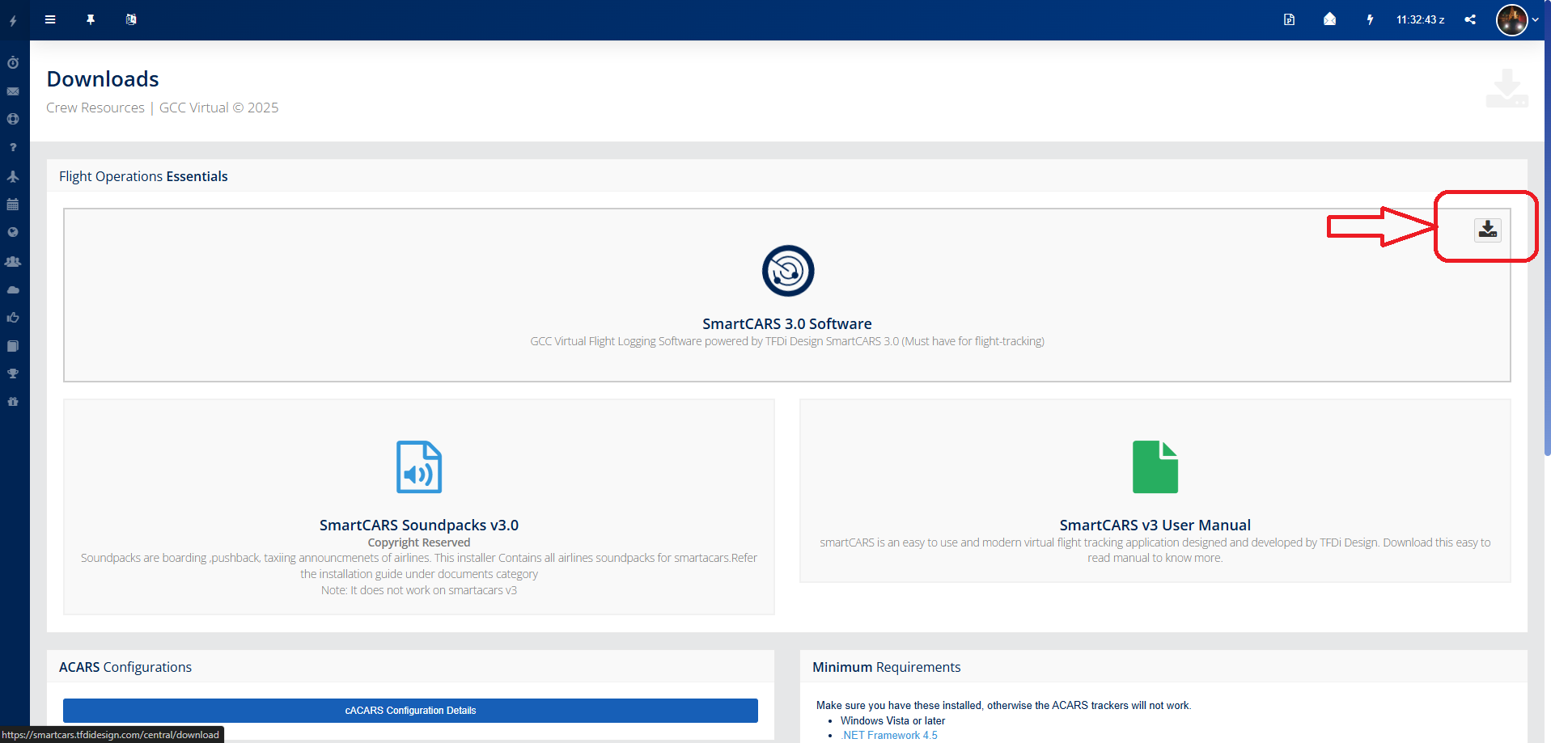Open the thumbs-up item in the sidebar

click(x=13, y=318)
